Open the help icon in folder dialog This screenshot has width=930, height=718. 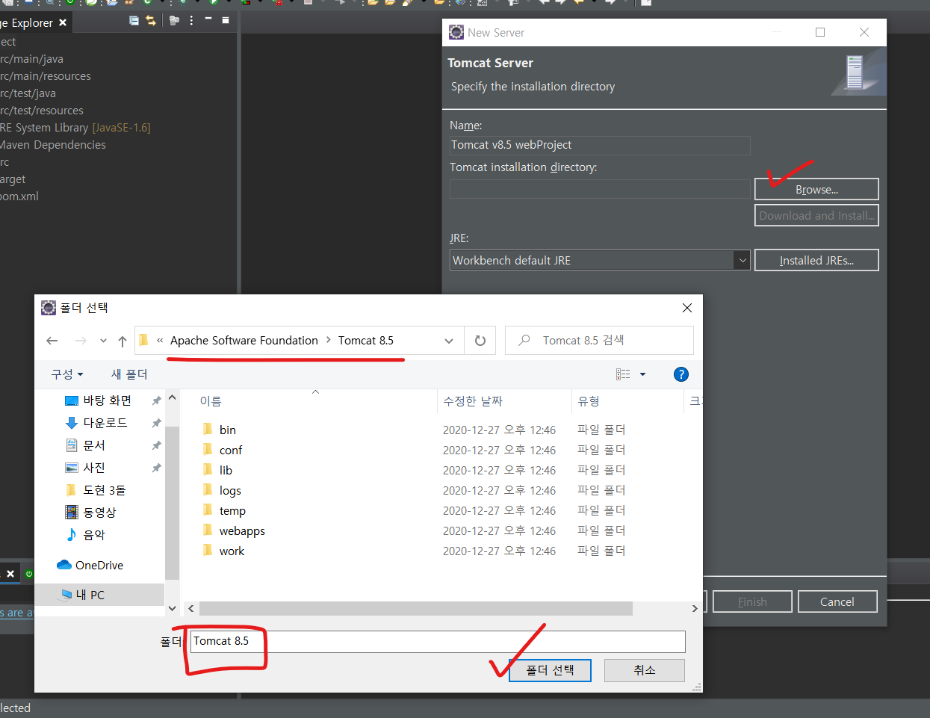coord(681,374)
